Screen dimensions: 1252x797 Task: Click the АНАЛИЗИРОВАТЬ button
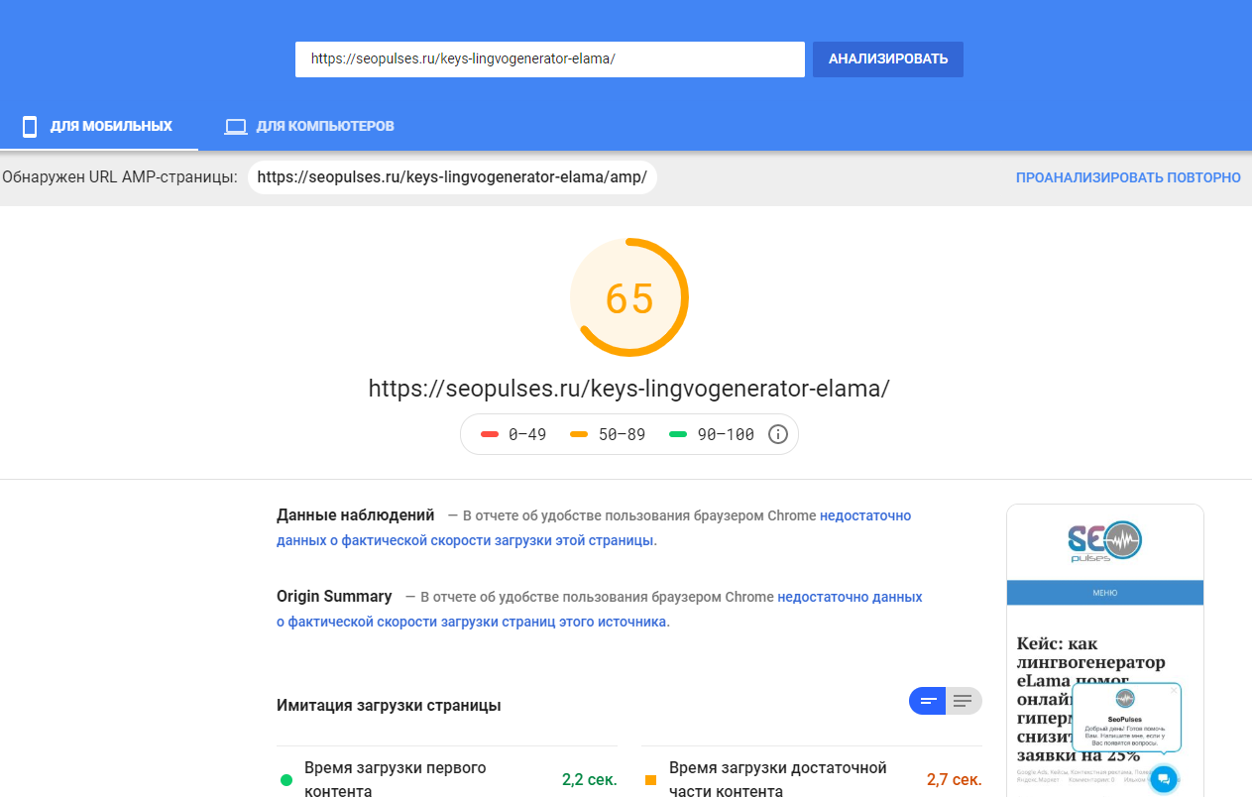[x=888, y=59]
